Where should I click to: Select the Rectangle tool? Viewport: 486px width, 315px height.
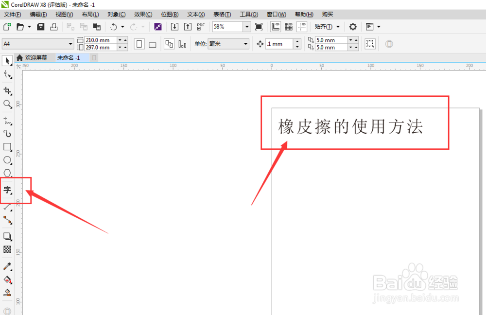coord(7,147)
